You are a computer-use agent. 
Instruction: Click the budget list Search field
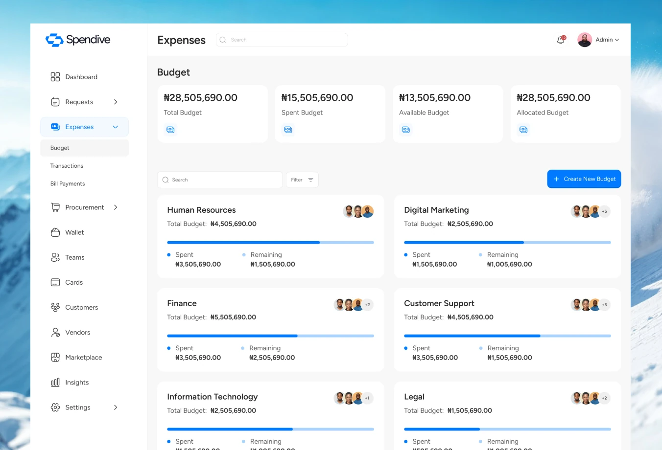pos(220,180)
